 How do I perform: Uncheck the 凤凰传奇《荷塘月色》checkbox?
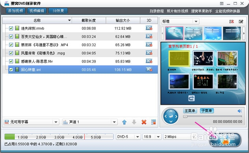[x=11, y=53]
